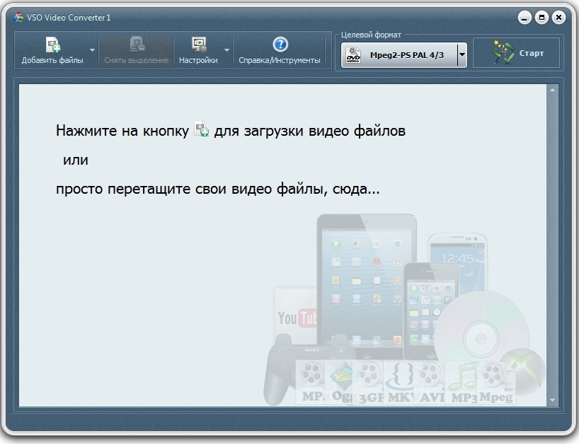
Task: Click the VSO Video Converter title bar icon
Action: [x=19, y=18]
